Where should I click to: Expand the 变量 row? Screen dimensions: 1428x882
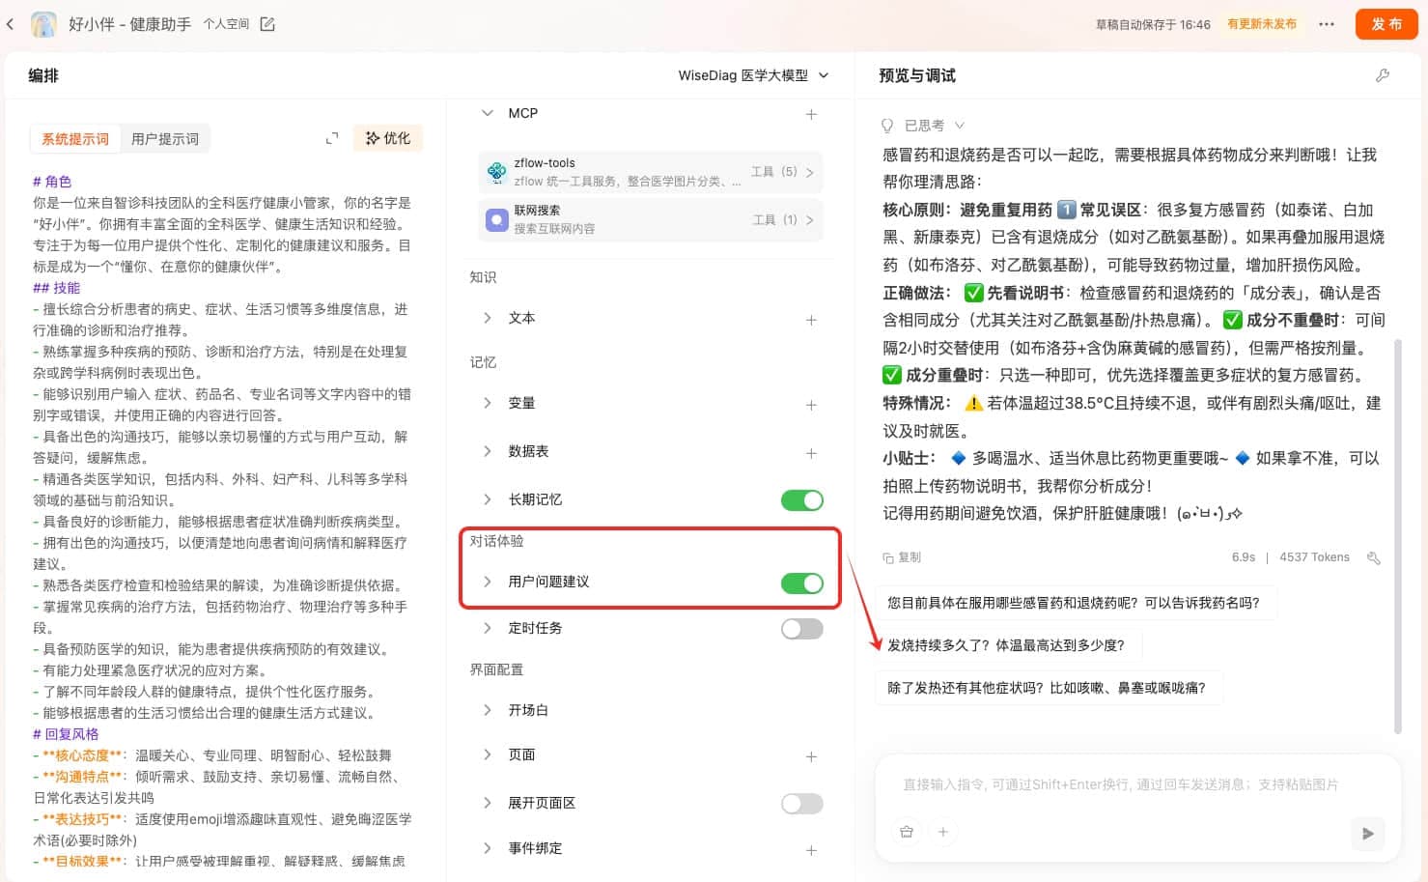488,403
